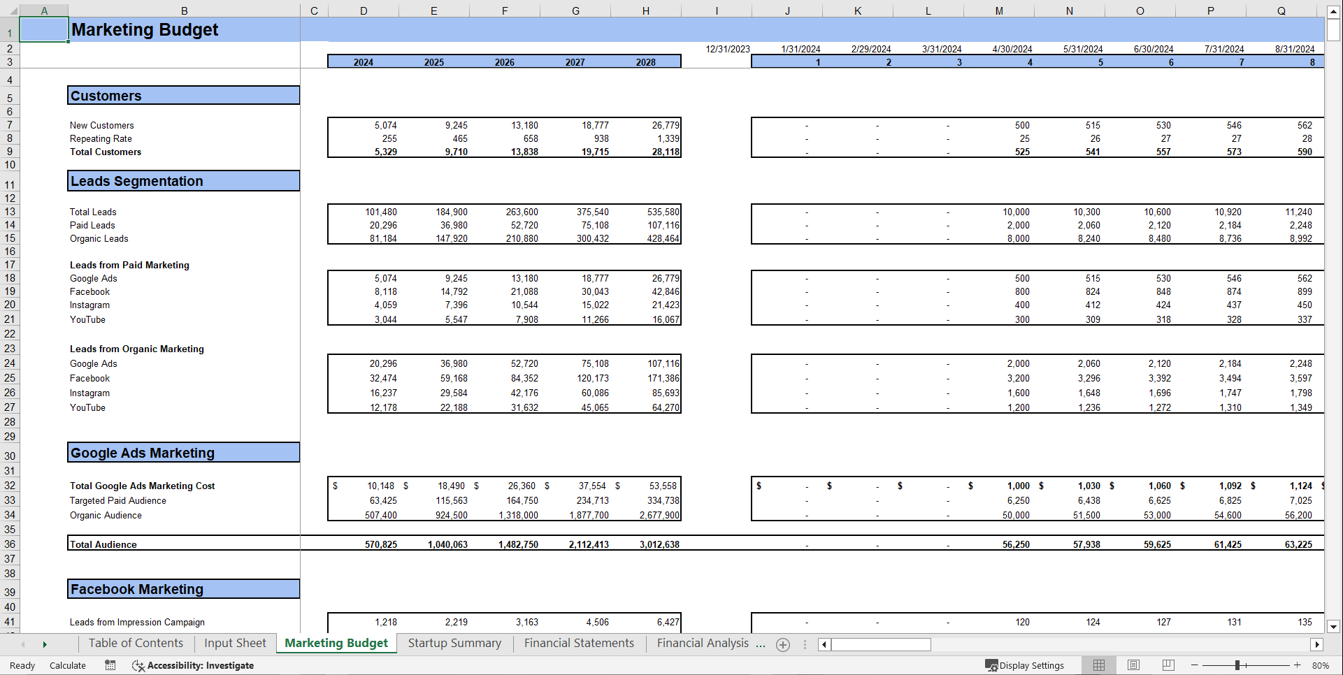This screenshot has width=1343, height=675.
Task: Click the Display Settings gear icon
Action: point(993,665)
